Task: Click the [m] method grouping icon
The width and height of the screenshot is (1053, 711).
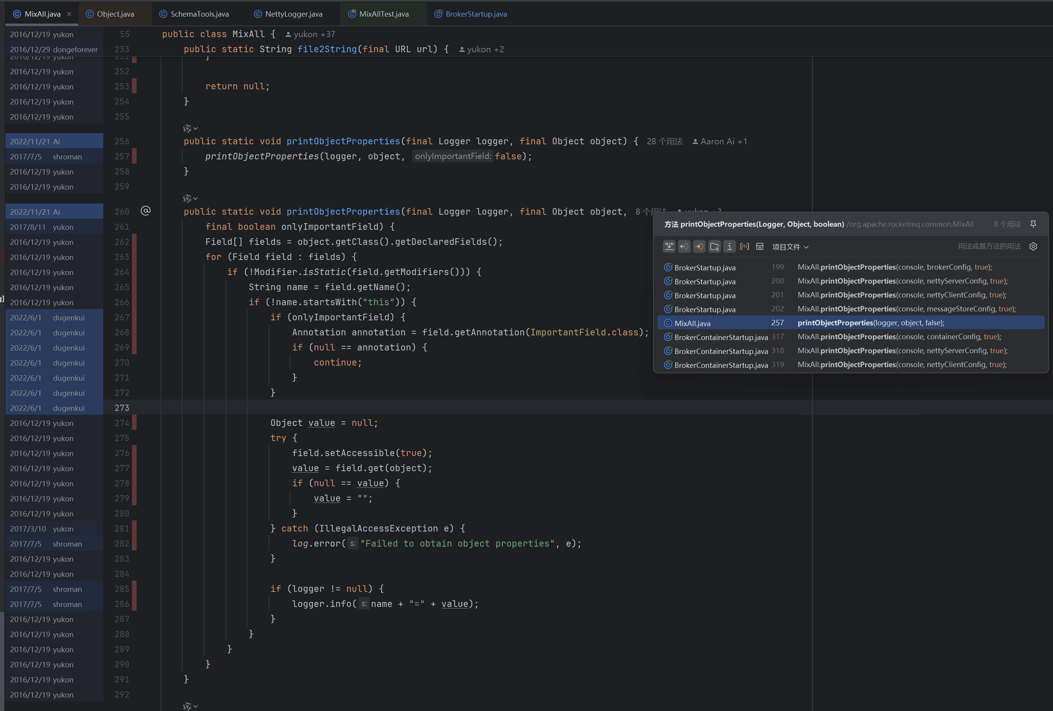Action: 744,246
